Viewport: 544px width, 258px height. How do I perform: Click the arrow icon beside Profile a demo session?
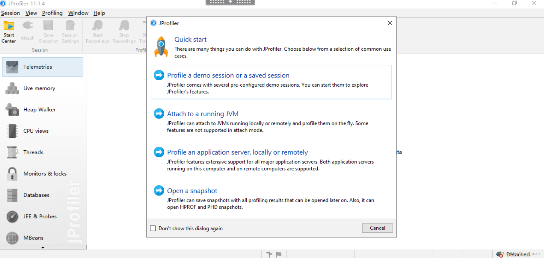click(x=159, y=75)
